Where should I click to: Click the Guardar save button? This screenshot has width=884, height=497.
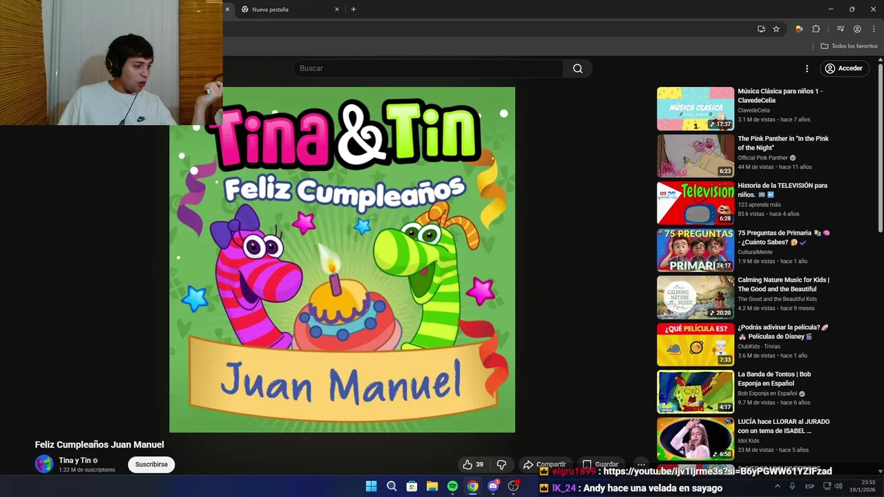click(x=600, y=465)
